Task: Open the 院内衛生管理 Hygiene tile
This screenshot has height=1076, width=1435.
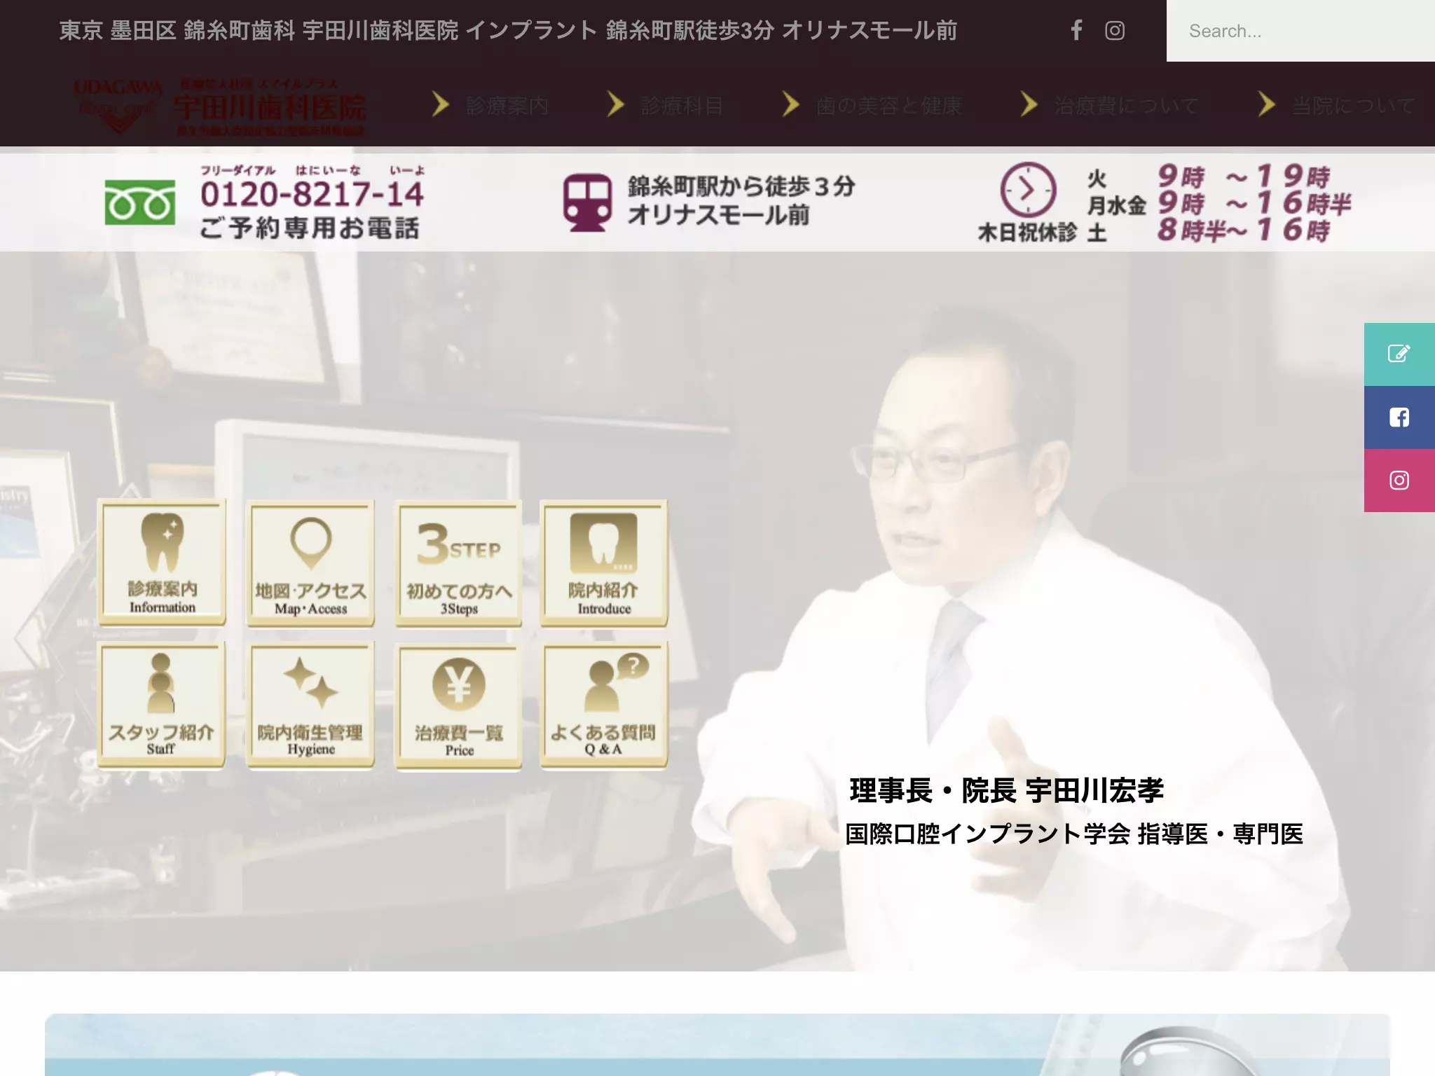Action: [310, 705]
